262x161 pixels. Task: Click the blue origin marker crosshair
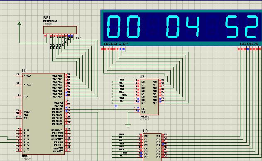point(116,106)
